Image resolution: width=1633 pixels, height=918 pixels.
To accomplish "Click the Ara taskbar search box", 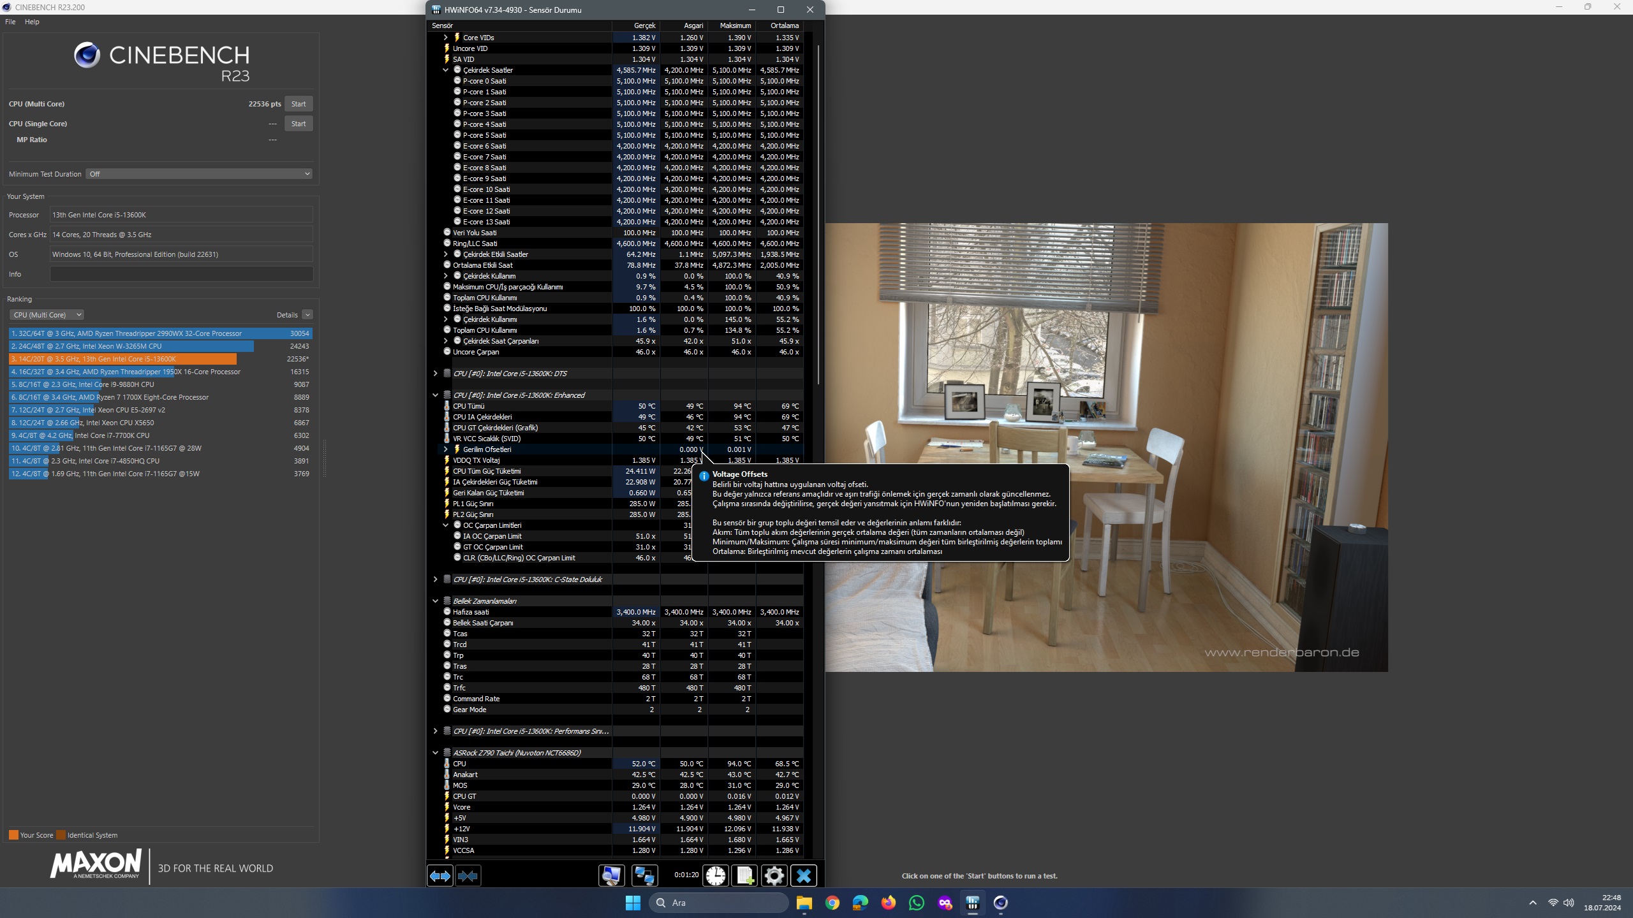I will (x=719, y=903).
